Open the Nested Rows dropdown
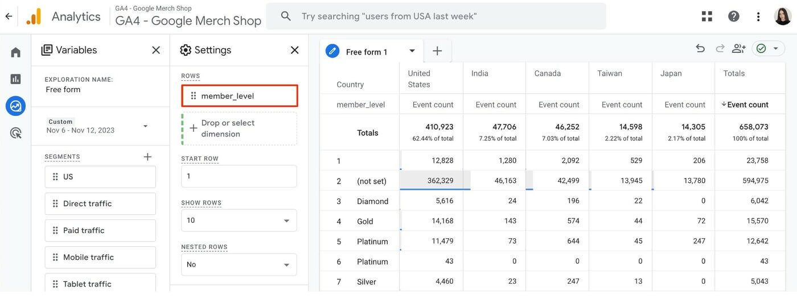 (x=239, y=264)
